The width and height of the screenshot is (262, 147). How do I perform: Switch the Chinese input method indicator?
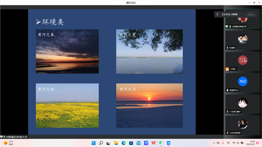click(x=228, y=143)
